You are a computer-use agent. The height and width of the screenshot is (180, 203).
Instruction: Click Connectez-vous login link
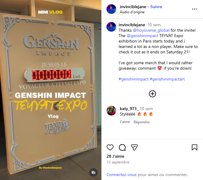121,175
